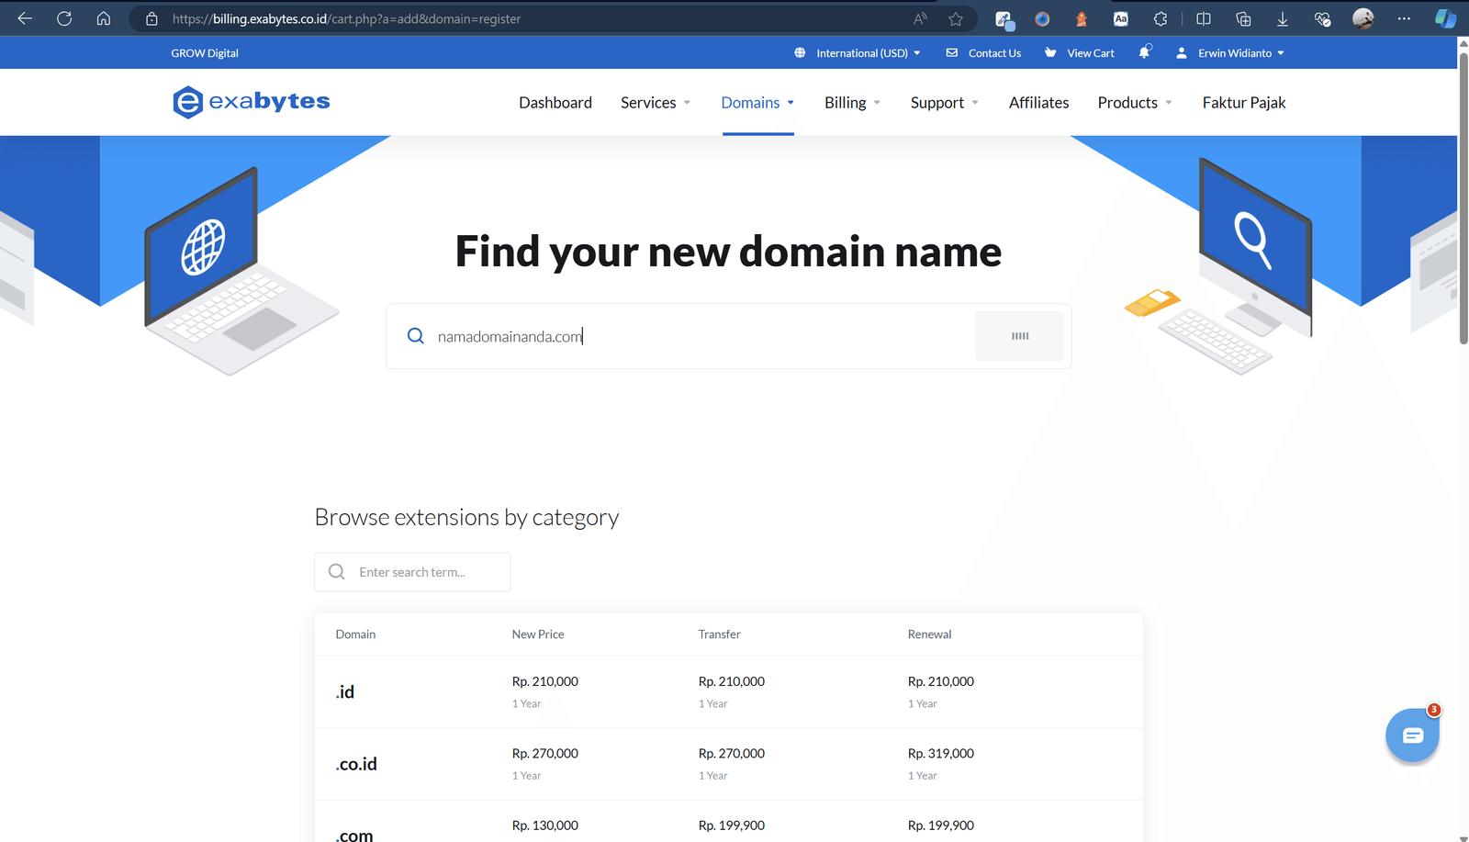The height and width of the screenshot is (842, 1469).
Task: Open the View Cart link
Action: (1091, 53)
